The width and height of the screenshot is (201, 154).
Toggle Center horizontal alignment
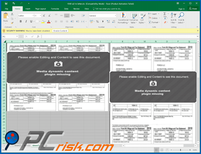[x=61, y=22]
